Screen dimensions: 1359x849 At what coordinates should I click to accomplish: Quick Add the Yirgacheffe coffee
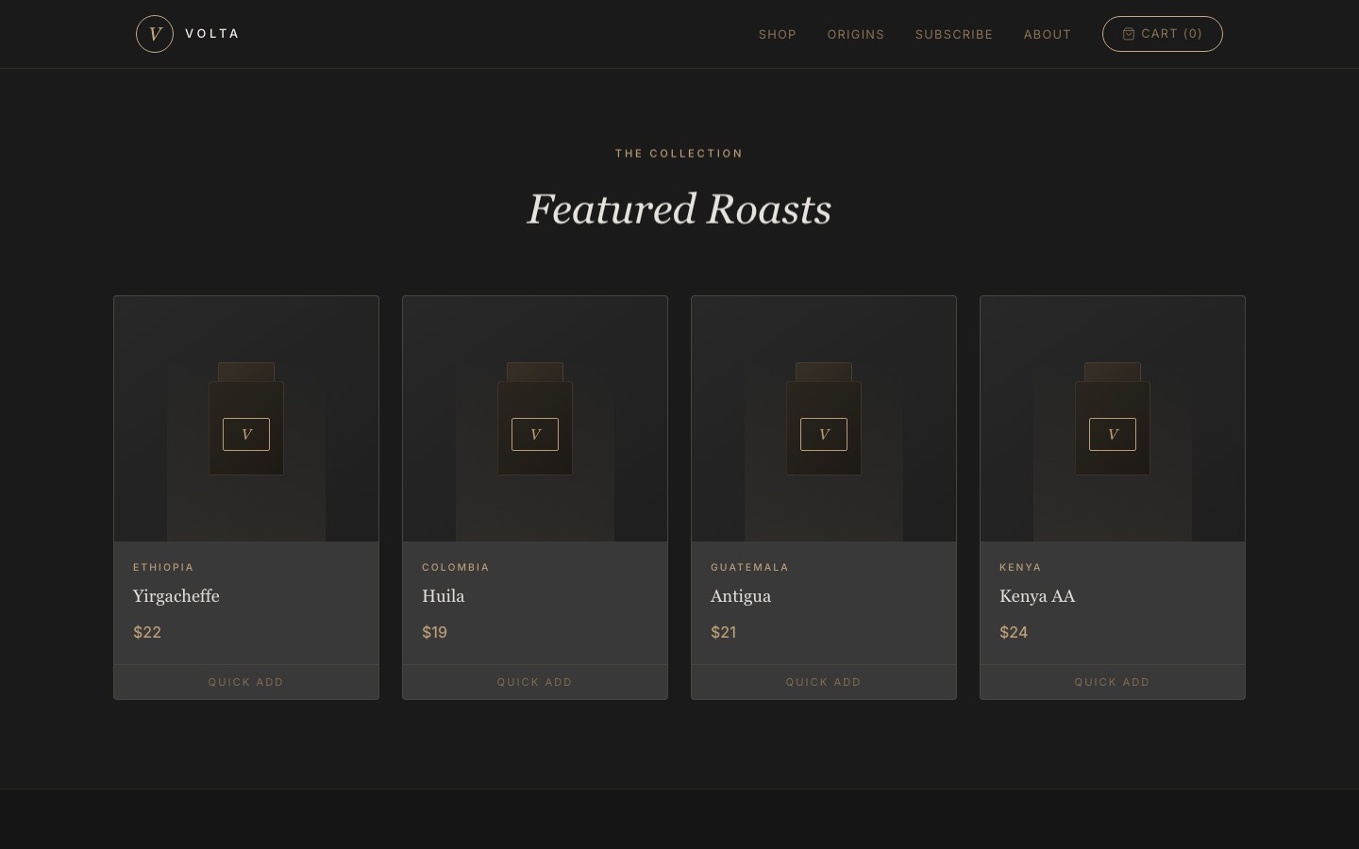[x=246, y=681]
